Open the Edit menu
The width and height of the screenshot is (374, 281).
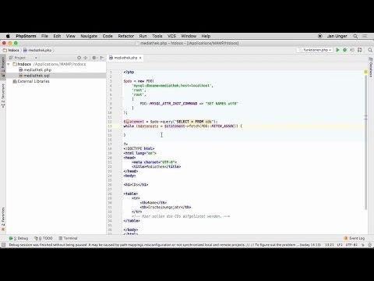57,36
